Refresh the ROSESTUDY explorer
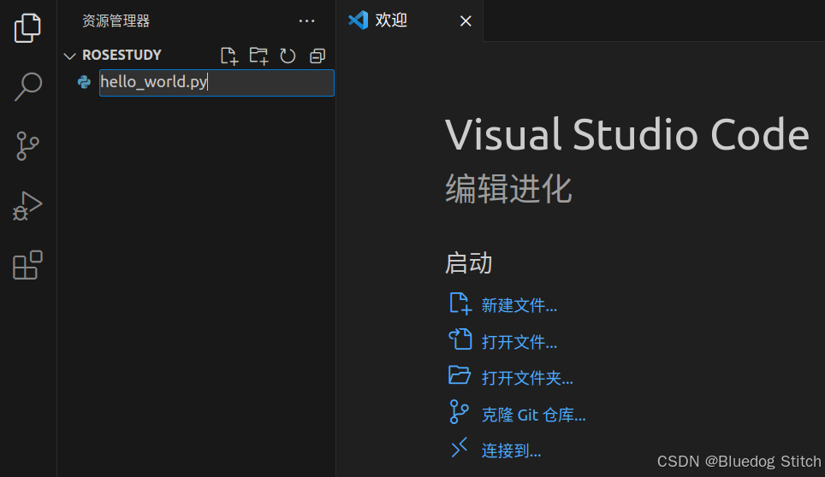 (x=288, y=56)
